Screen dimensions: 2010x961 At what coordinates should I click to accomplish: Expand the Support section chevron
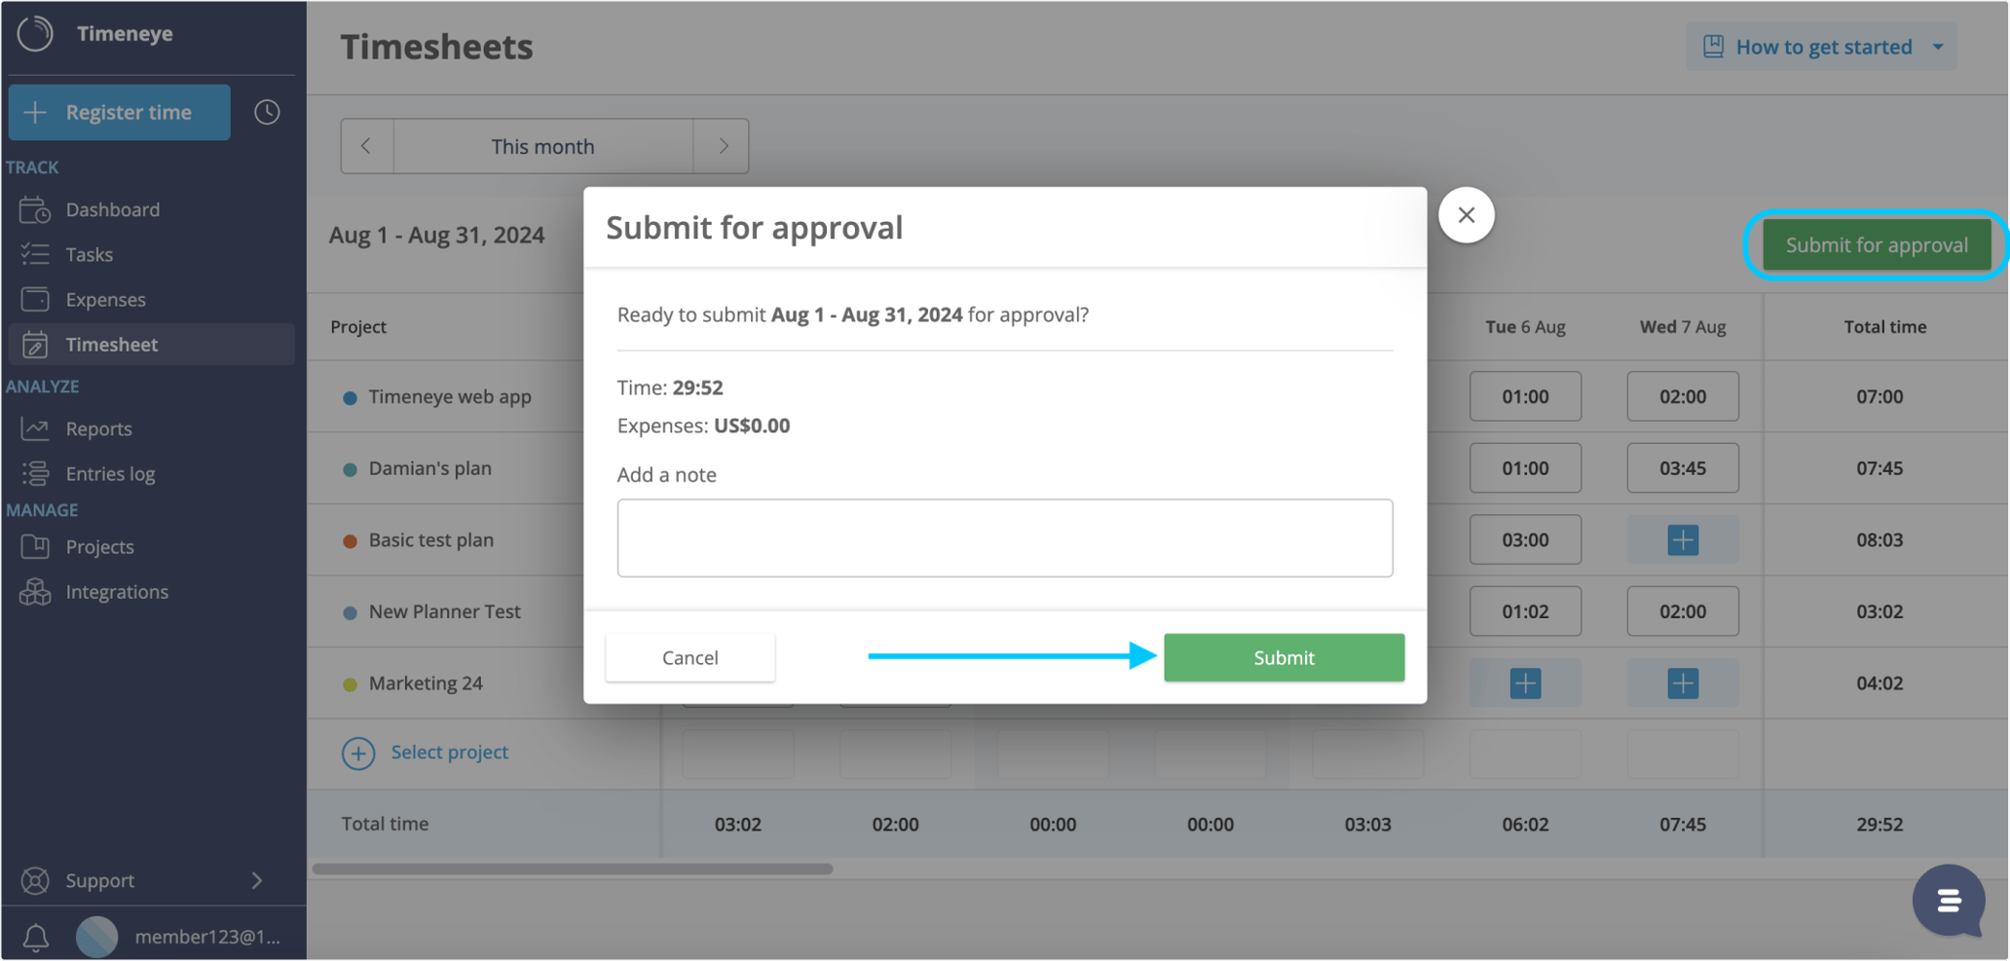(257, 880)
